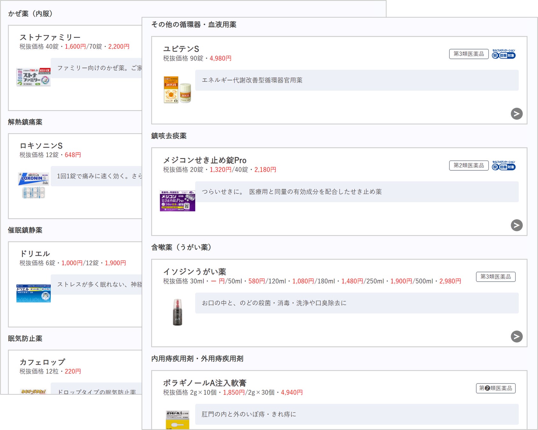Click the 第3類医薬品 badge on ユビテンS
This screenshot has height=430, width=538.
tap(469, 54)
